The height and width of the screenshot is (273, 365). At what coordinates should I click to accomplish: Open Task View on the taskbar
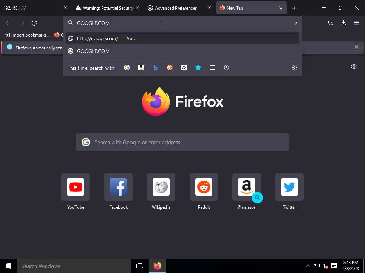tap(140, 266)
